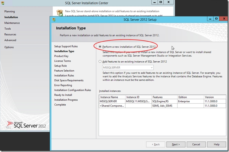The width and height of the screenshot is (229, 152).
Task: Open Advanced in Installation Center sidebar
Action: [10, 40]
